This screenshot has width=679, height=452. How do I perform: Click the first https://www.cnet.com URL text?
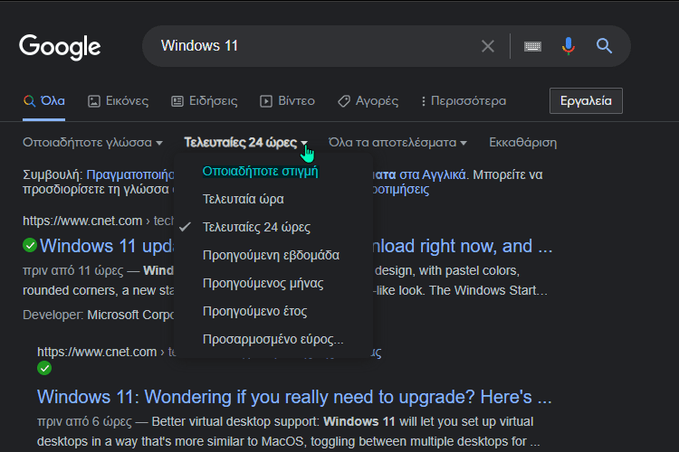tap(82, 221)
